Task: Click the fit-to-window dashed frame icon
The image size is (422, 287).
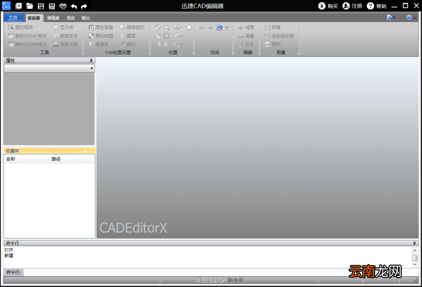Action: [x=166, y=36]
